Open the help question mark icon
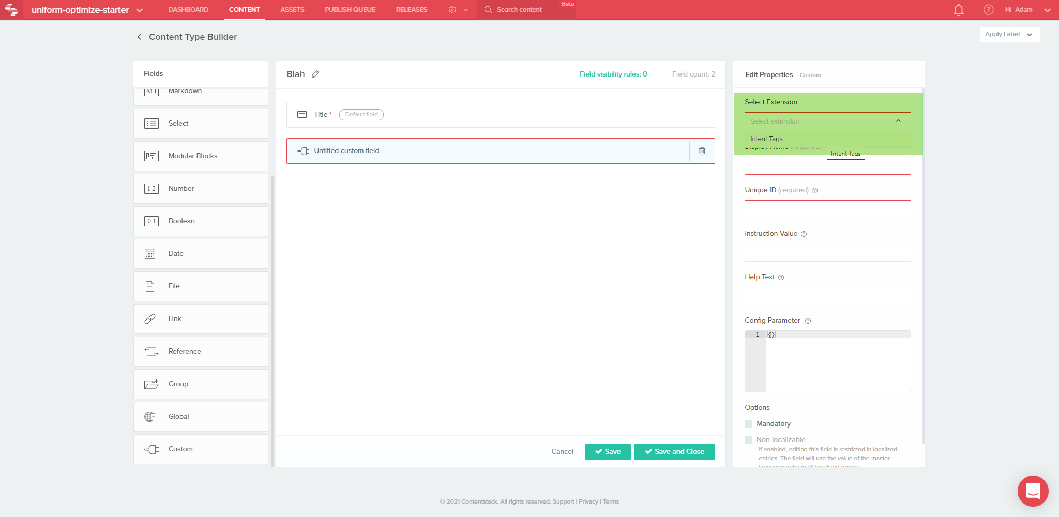Viewport: 1059px width, 517px height. [x=988, y=10]
